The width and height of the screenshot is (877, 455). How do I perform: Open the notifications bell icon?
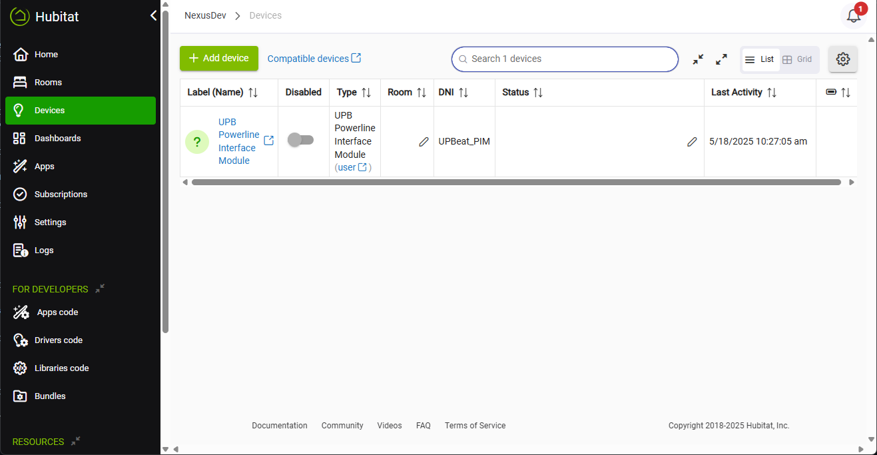tap(854, 17)
